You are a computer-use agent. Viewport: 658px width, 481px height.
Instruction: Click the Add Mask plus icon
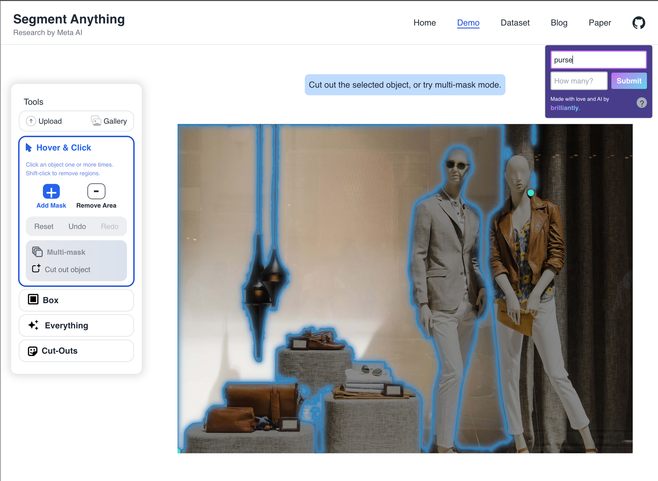[x=51, y=191]
